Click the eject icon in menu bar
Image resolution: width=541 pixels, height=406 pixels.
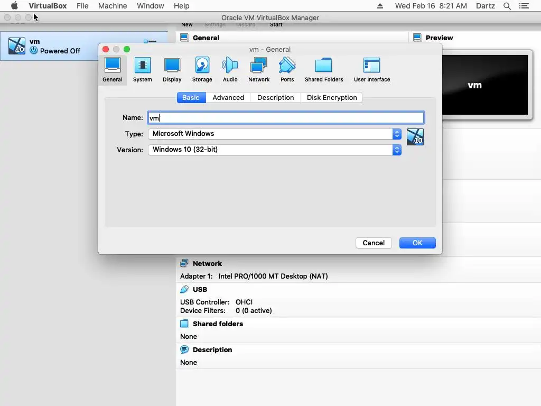(380, 6)
